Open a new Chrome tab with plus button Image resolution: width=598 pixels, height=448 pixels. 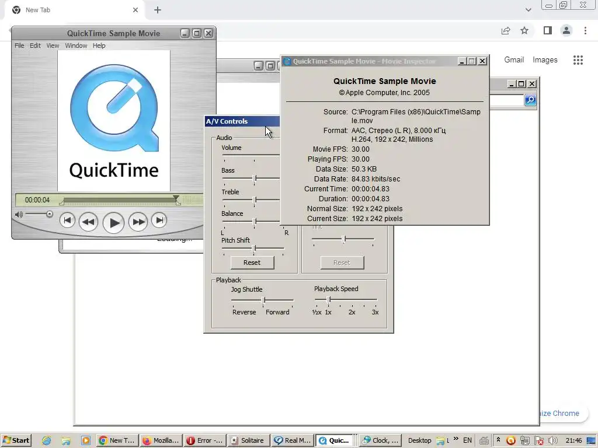(158, 10)
